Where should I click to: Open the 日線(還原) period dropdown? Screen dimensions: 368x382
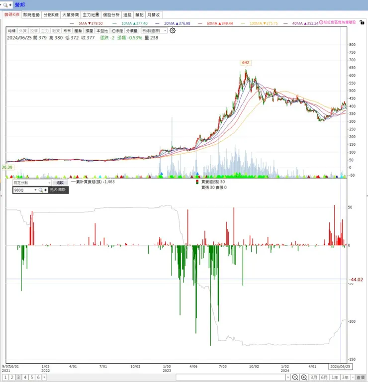coord(154,31)
